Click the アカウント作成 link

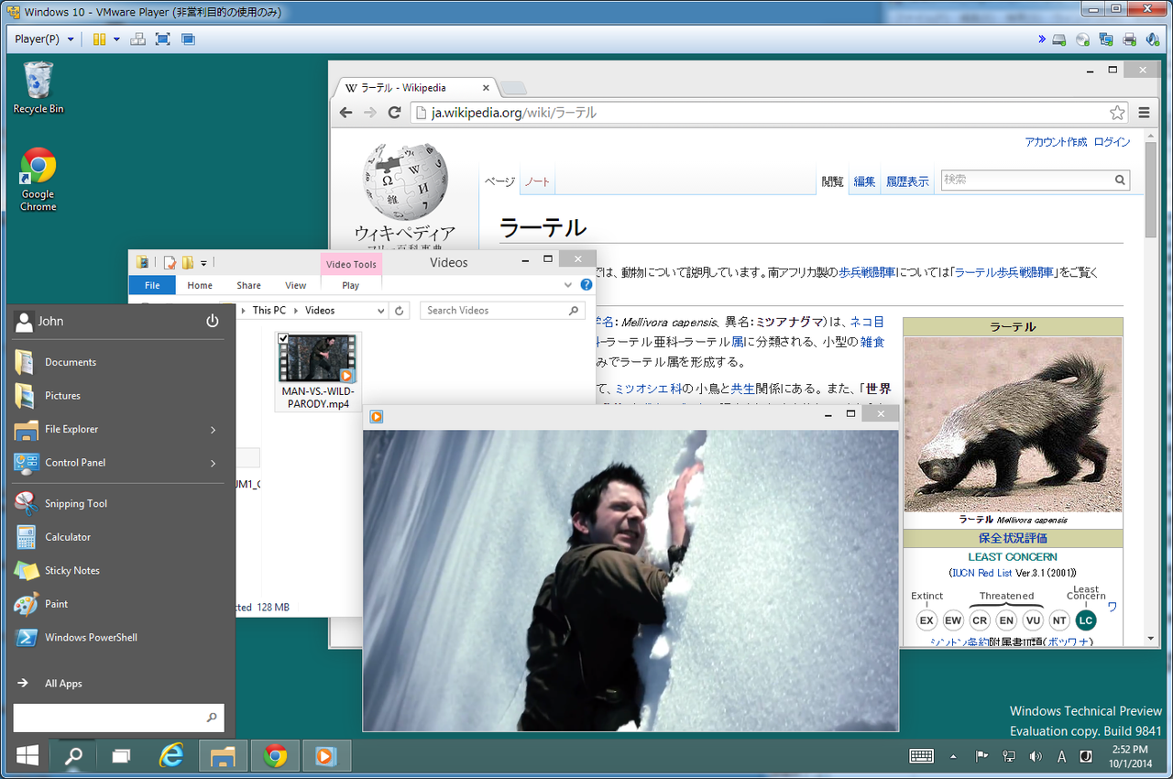click(x=1056, y=142)
